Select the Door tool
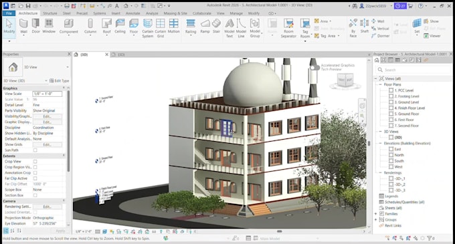The height and width of the screenshot is (244, 455). pyautogui.click(x=35, y=26)
